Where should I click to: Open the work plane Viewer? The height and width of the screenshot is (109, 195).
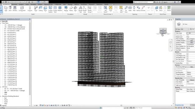click(x=169, y=9)
